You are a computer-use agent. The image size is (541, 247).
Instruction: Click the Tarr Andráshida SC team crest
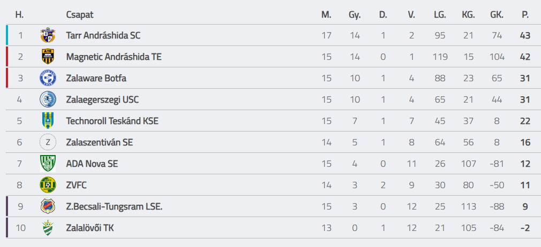48,35
